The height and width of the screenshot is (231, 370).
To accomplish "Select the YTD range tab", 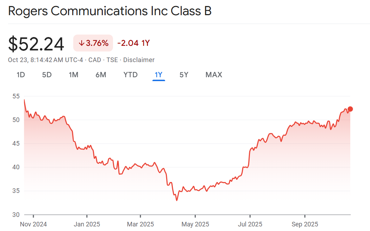I will click(x=130, y=75).
